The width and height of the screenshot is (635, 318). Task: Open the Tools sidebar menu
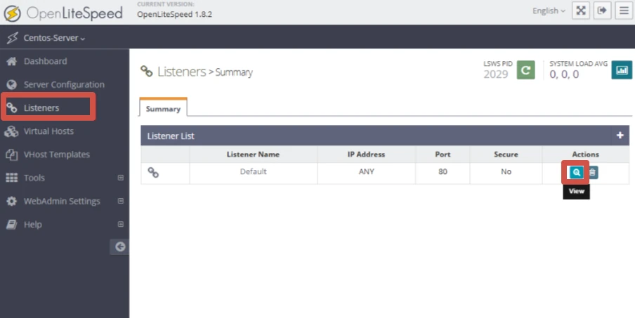click(34, 178)
